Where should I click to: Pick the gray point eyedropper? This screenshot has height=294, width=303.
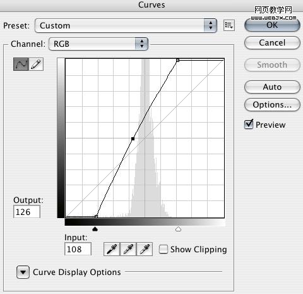point(128,249)
